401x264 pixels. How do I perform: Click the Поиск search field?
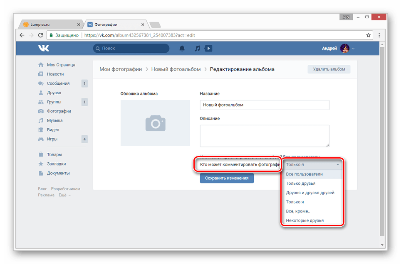[131, 48]
